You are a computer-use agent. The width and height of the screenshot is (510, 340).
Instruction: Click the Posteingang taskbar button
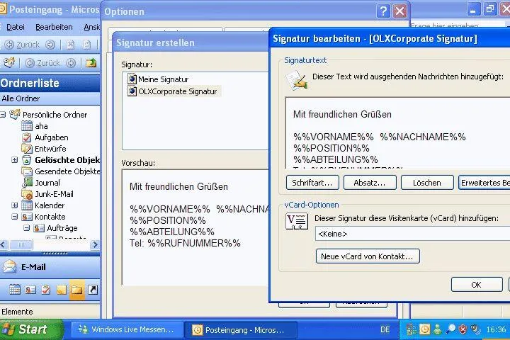(241, 330)
